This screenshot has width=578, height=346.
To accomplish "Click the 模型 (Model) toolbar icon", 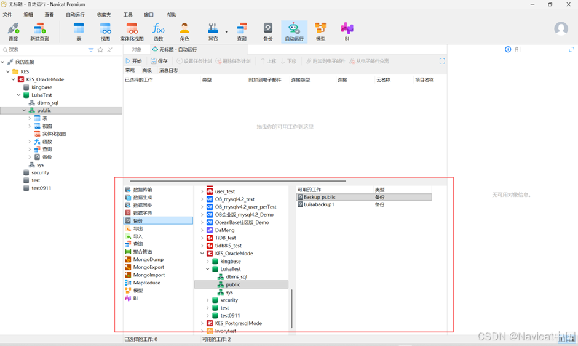I will click(321, 32).
